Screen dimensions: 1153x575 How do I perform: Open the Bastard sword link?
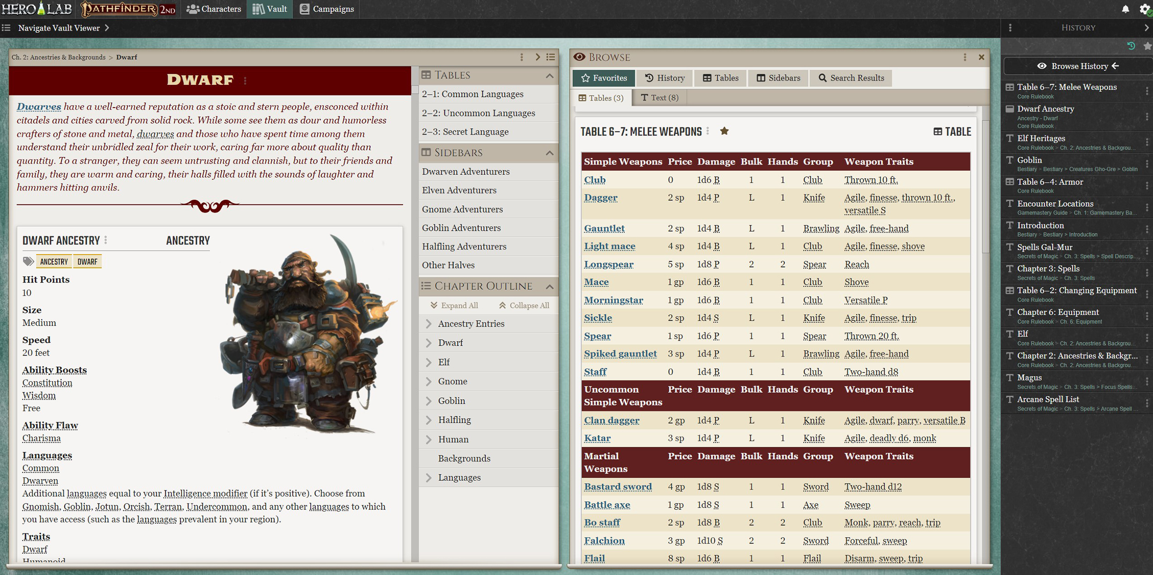point(618,486)
